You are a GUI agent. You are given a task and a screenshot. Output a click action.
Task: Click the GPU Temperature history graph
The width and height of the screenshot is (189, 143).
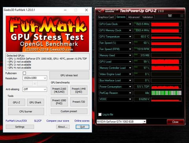[166, 37]
